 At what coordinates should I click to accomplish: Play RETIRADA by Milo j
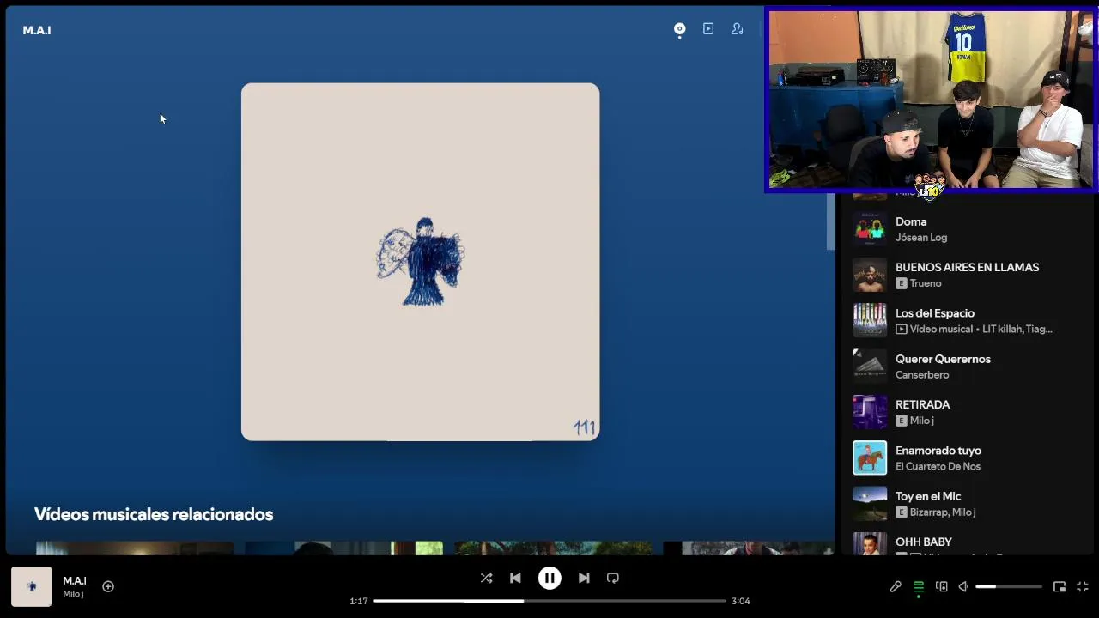(x=967, y=412)
